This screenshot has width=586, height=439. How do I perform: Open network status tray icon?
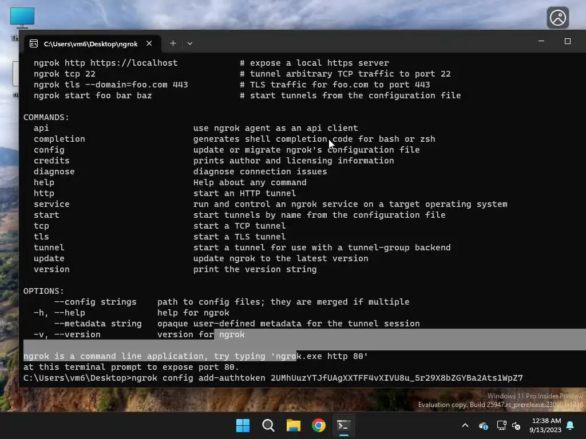coord(501,425)
